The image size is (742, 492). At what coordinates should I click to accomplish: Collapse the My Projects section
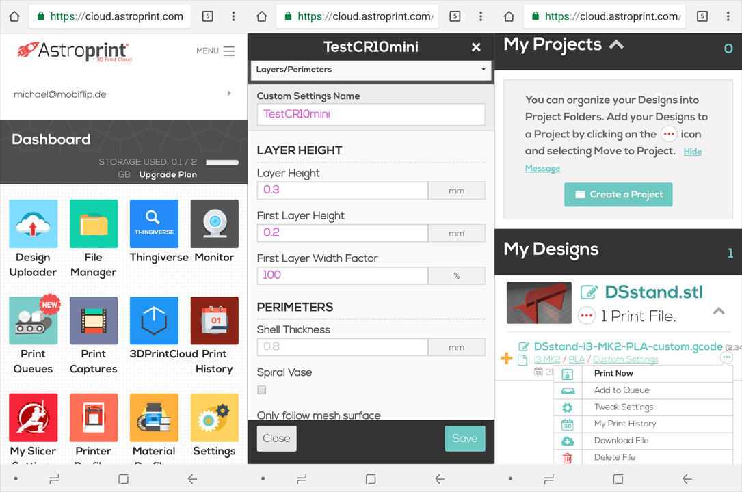(x=616, y=45)
